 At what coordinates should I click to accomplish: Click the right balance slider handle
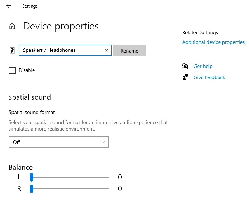(32, 188)
